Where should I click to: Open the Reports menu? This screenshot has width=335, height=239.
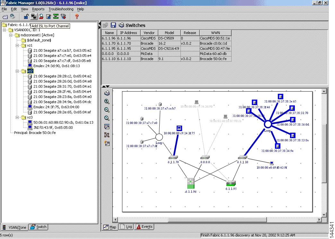point(38,9)
